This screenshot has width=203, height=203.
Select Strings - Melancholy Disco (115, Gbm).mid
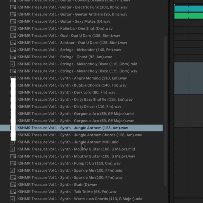click(77, 64)
